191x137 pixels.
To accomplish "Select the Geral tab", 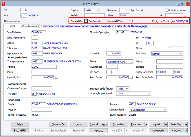I will tap(12, 26).
